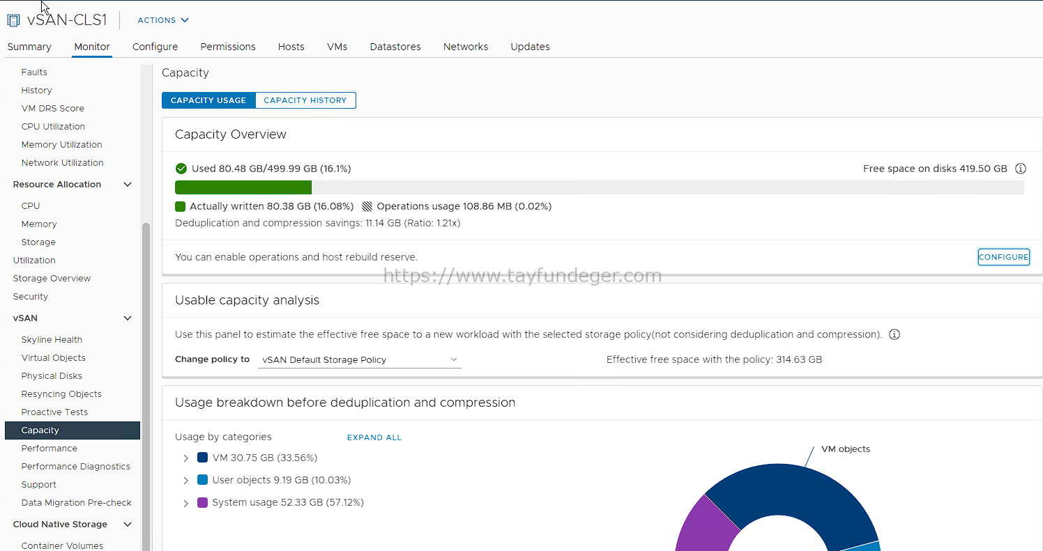Switch to CAPACITY HISTORY view
Screen dimensions: 1043x551
305,100
